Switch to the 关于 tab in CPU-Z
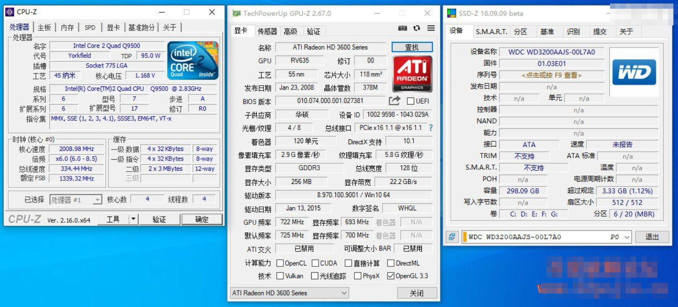Screen dimensions: 678x307 170,27
